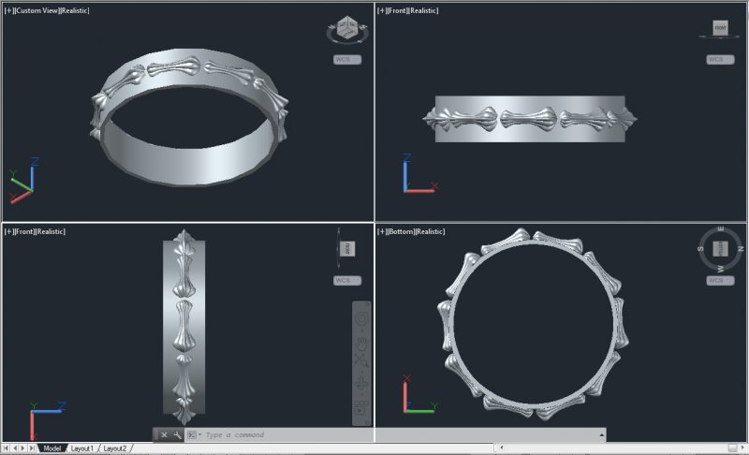Image resolution: width=749 pixels, height=455 pixels.
Task: Switch to the Layout2 tab
Action: (x=114, y=448)
